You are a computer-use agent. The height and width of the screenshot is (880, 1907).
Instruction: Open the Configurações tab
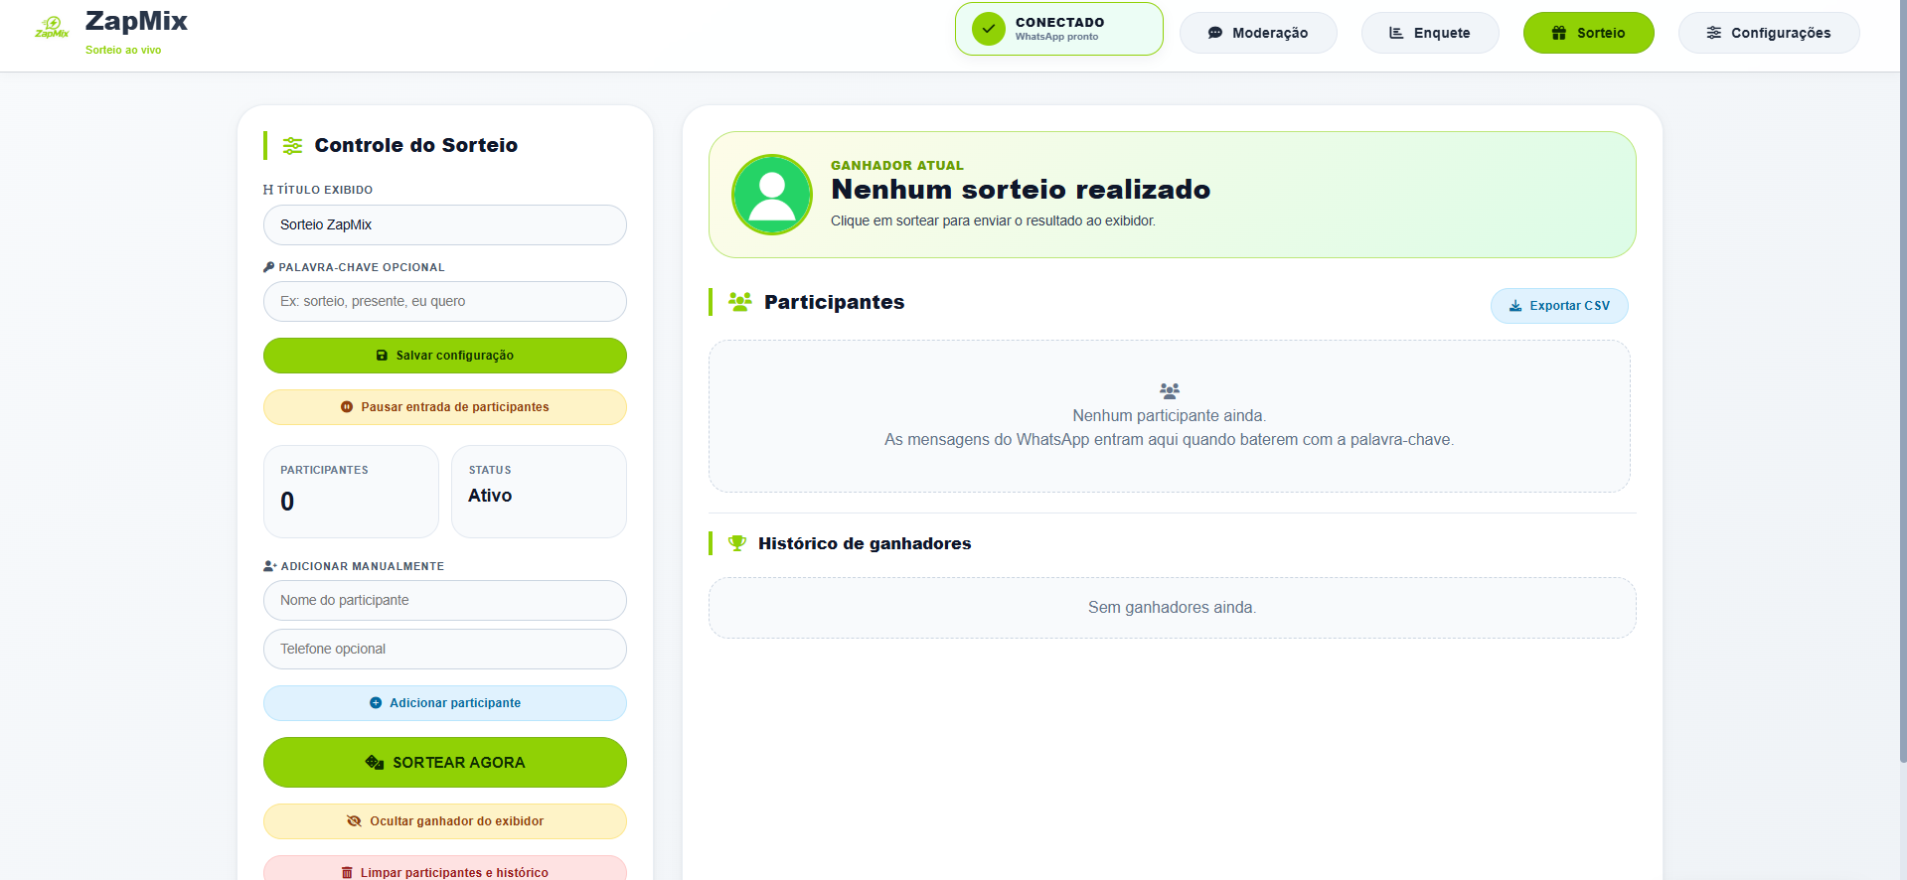(x=1769, y=33)
